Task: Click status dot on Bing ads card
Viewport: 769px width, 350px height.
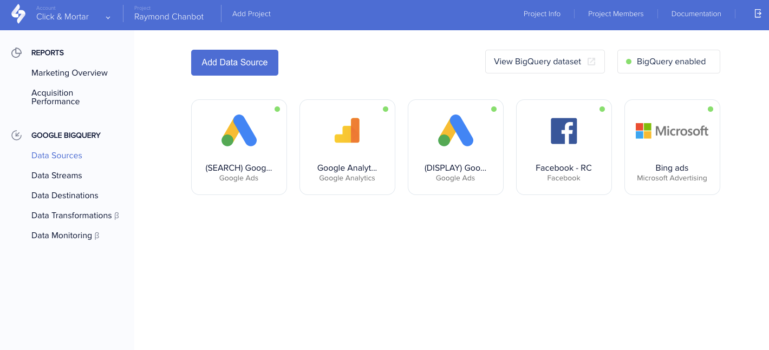Action: [711, 109]
